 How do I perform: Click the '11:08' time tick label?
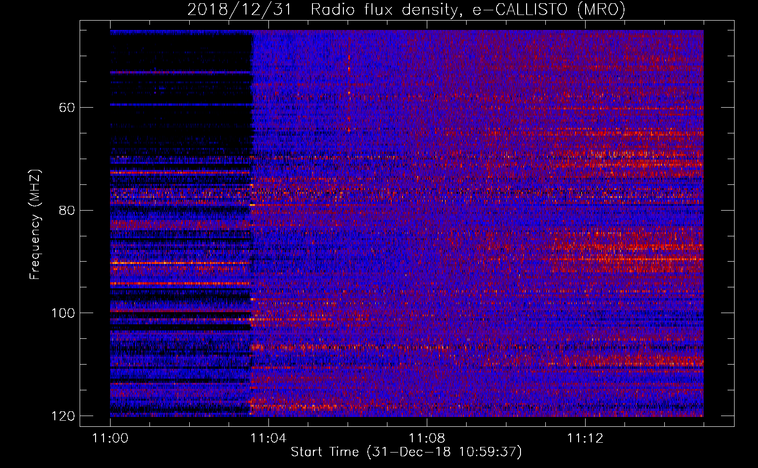(426, 439)
